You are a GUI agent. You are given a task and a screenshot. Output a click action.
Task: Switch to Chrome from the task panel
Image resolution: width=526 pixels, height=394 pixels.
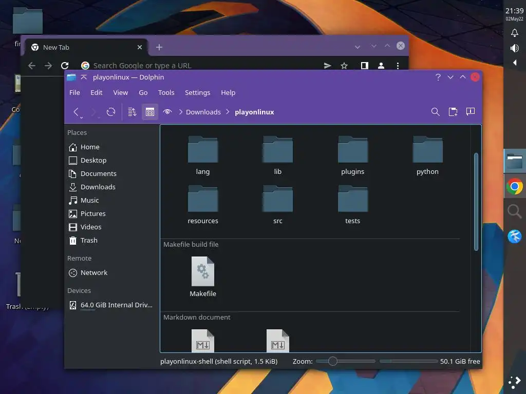pos(515,186)
